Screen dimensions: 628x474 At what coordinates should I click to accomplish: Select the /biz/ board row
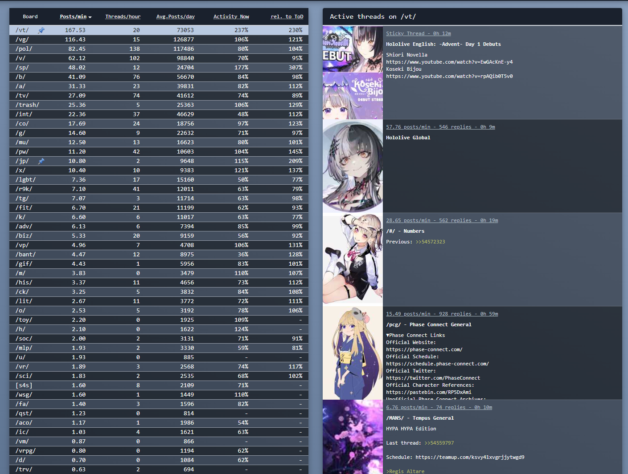[159, 236]
